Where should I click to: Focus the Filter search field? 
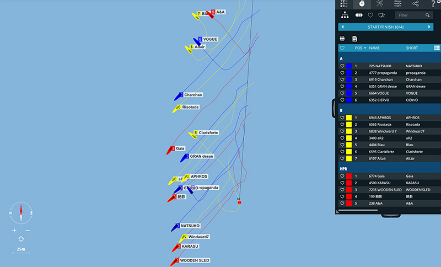[x=414, y=15]
